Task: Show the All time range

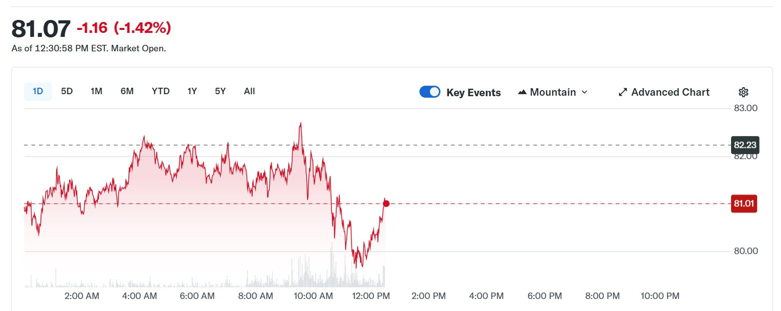Action: [249, 91]
